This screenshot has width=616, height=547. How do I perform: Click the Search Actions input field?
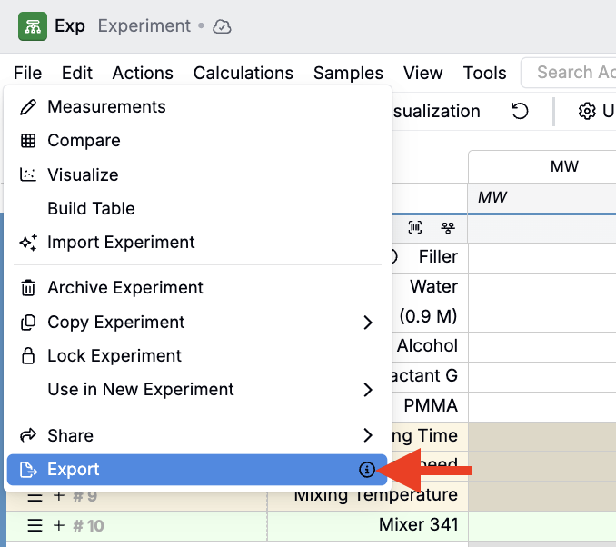tap(572, 73)
